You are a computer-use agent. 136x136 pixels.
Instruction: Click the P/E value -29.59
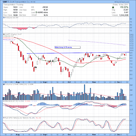click(x=45, y=7)
